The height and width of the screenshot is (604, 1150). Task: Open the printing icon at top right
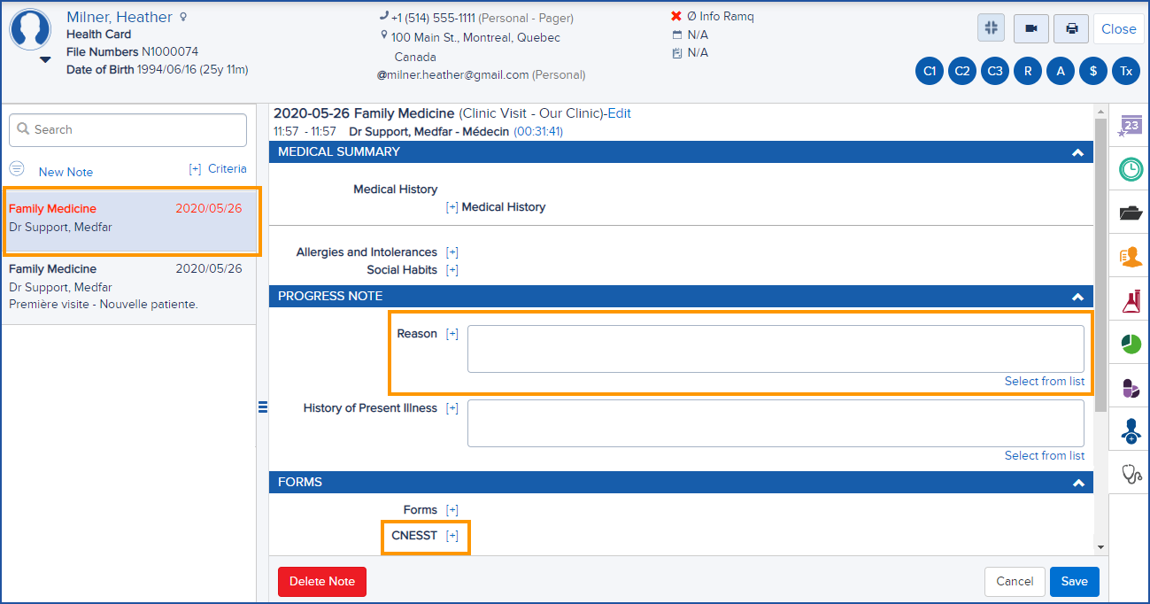click(x=1070, y=28)
